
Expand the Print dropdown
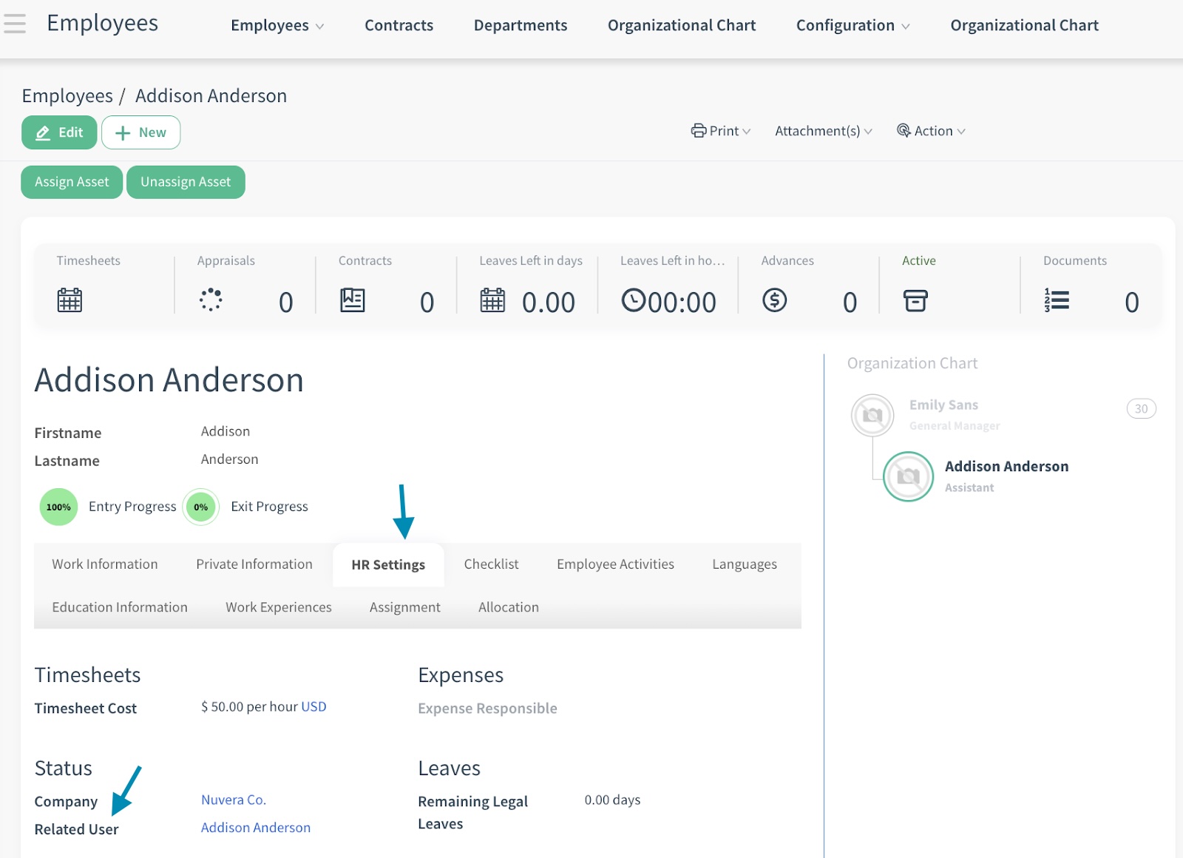click(721, 131)
